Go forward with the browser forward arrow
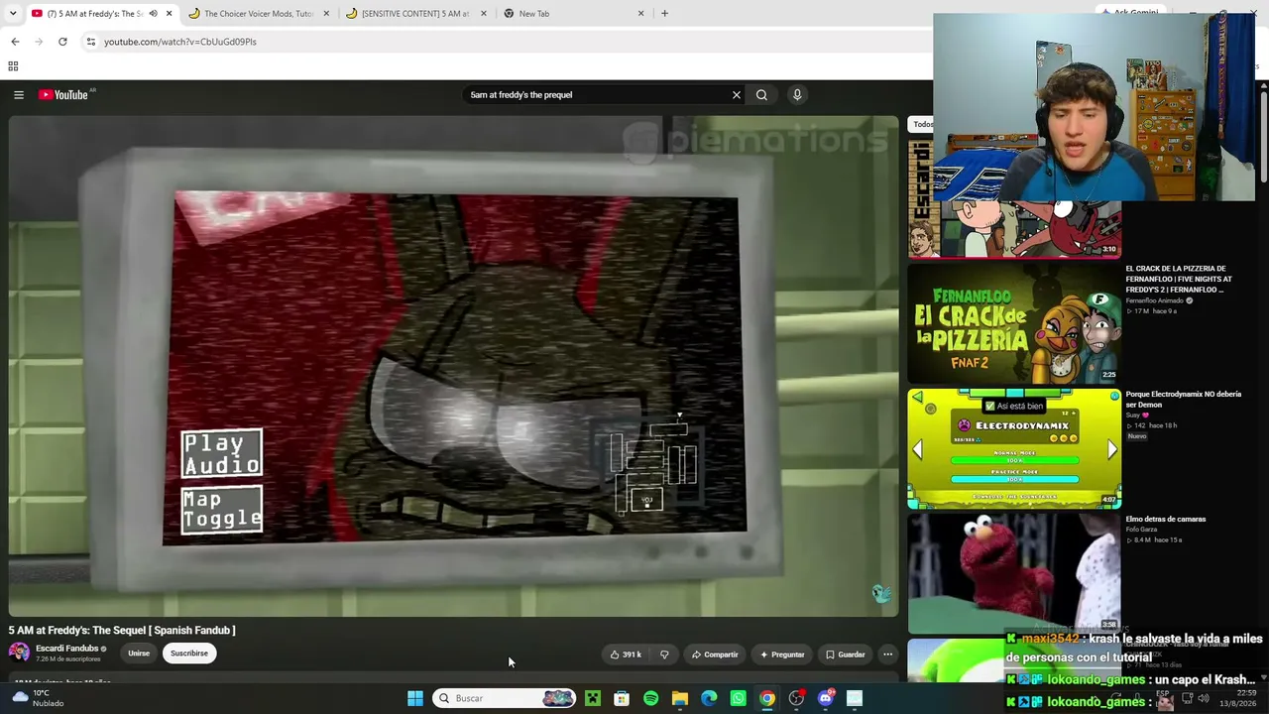 pyautogui.click(x=39, y=42)
